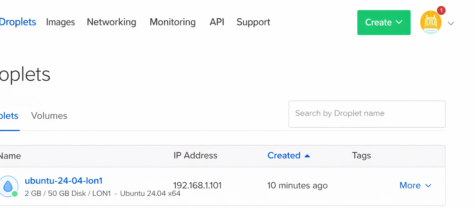Focus the Search by Droplet name field
The height and width of the screenshot is (208, 475).
pos(367,114)
